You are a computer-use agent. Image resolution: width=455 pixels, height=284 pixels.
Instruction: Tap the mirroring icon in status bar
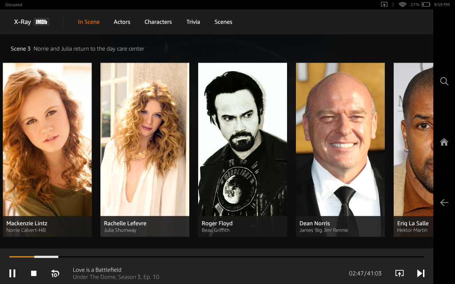tap(384, 4)
